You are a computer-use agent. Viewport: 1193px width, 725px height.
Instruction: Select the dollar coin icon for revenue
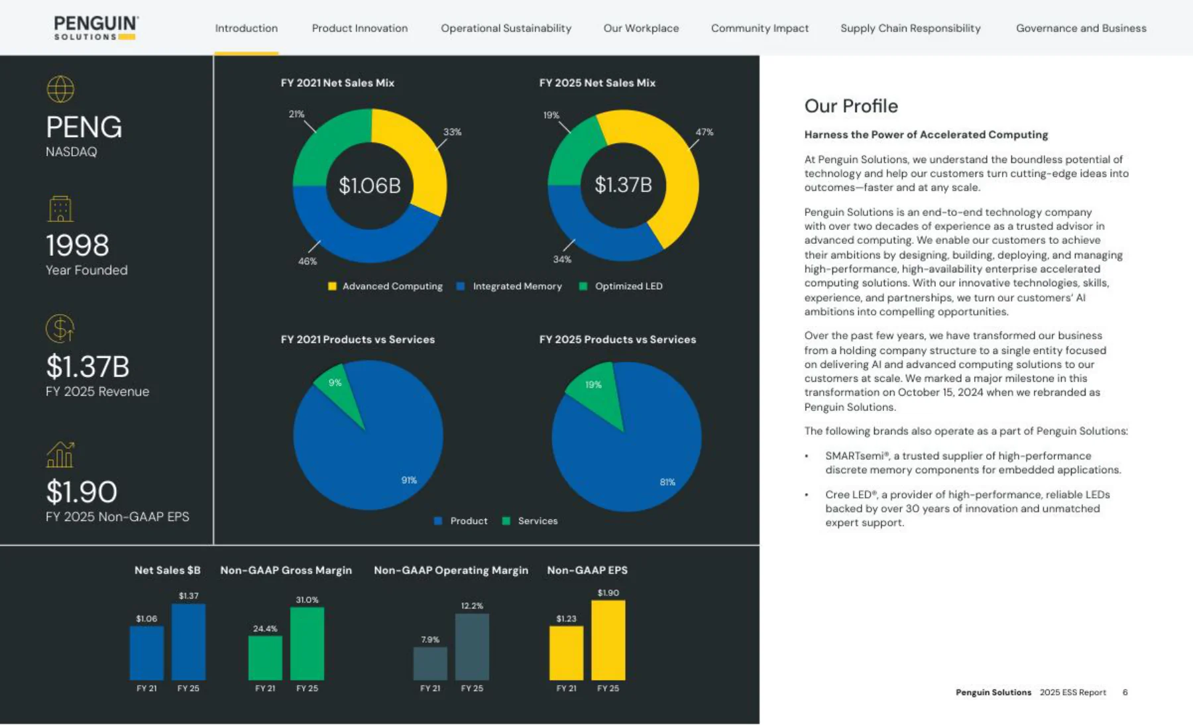pyautogui.click(x=60, y=328)
